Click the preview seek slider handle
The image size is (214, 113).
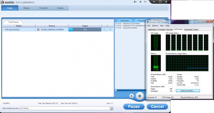click(x=116, y=90)
